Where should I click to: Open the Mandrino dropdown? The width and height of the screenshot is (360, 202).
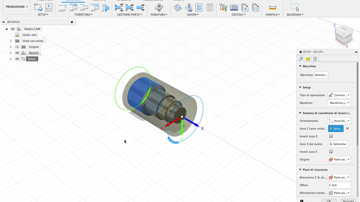339,103
